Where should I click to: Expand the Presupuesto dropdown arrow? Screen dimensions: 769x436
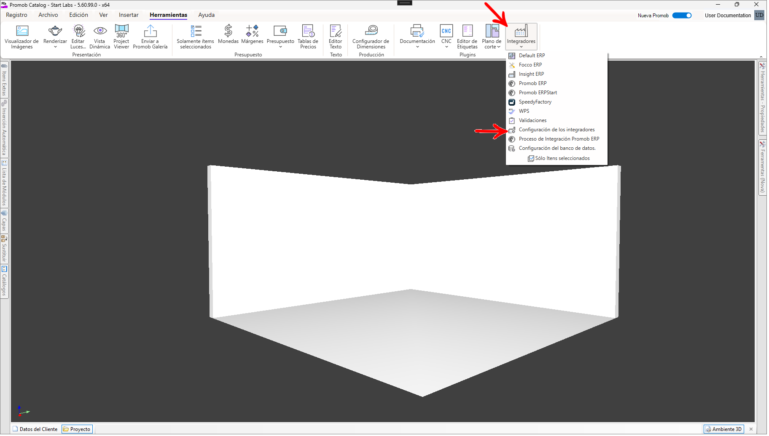pyautogui.click(x=280, y=47)
